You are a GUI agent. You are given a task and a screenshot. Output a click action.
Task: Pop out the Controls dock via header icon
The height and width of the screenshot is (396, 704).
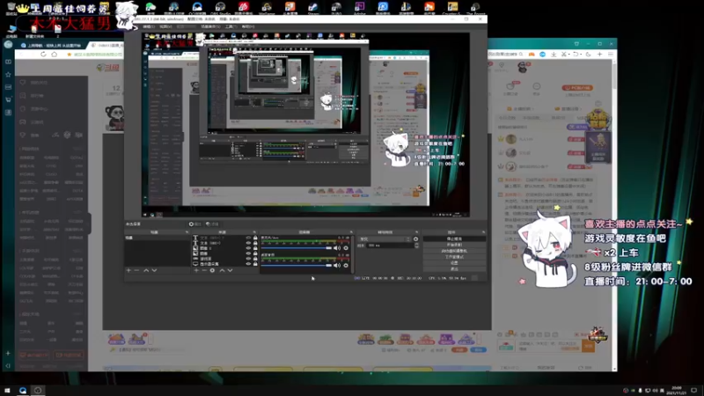click(483, 232)
